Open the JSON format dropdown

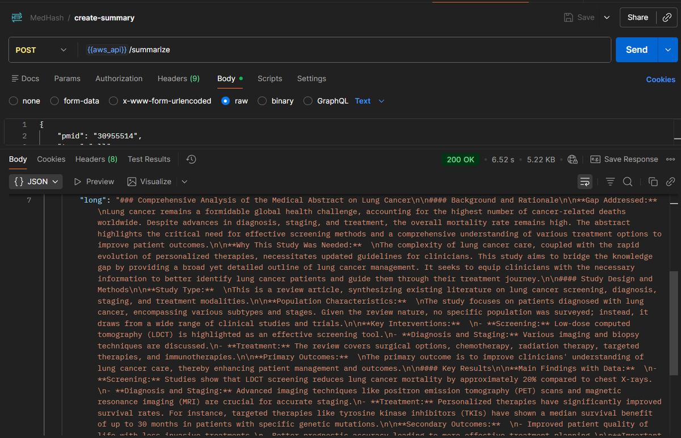(36, 182)
